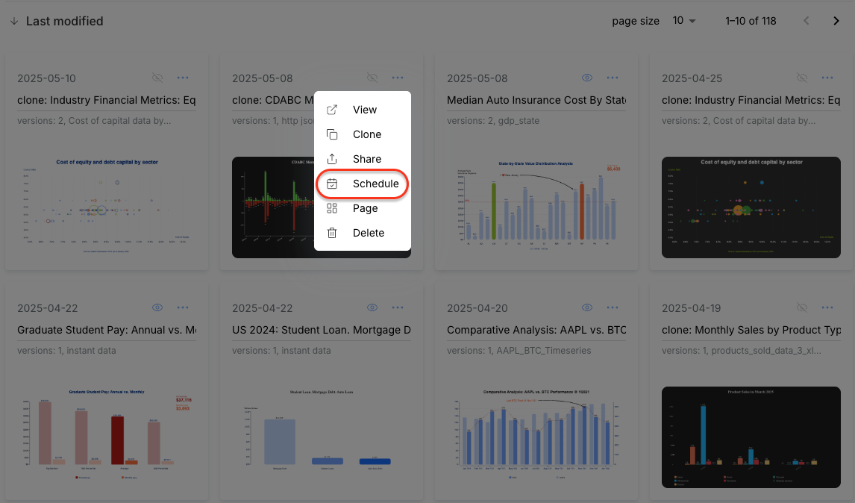Toggle visibility of US 2024 Student Loan card
The image size is (855, 503).
pyautogui.click(x=372, y=307)
